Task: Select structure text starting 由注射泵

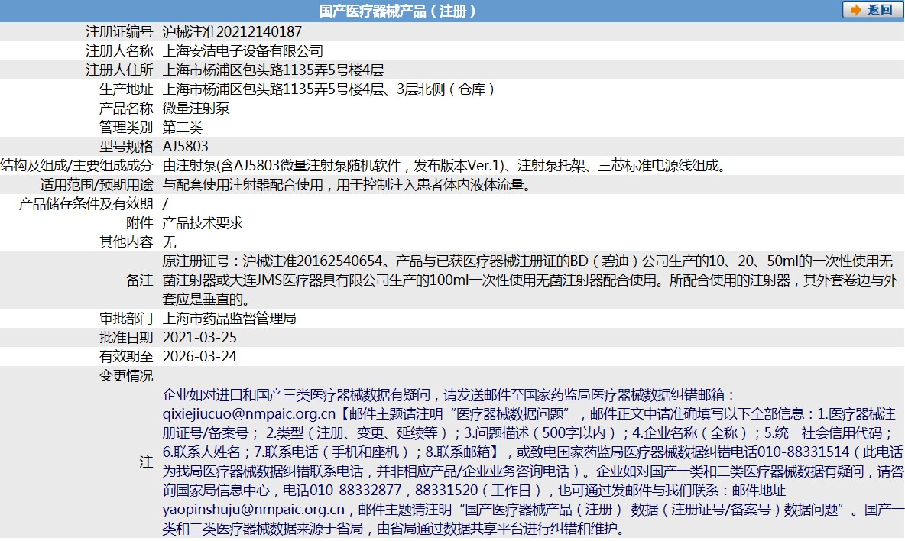Action: click(x=445, y=166)
